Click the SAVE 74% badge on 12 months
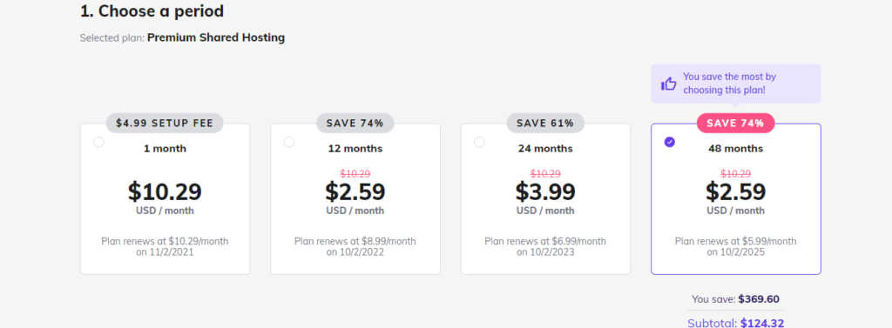This screenshot has height=328, width=892. click(355, 123)
